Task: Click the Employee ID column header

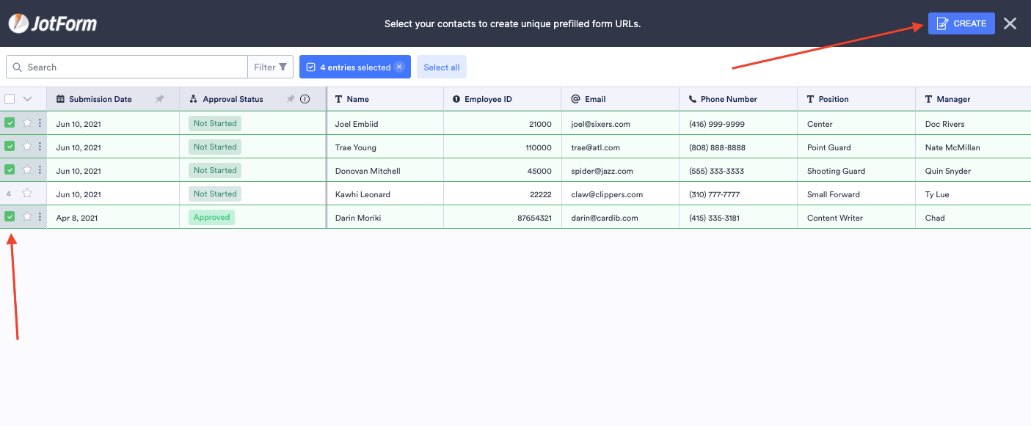Action: (x=503, y=99)
